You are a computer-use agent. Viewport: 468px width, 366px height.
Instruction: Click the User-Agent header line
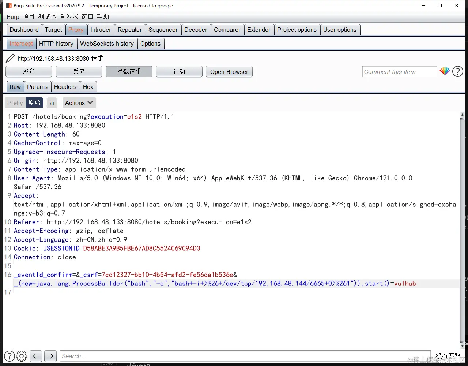click(x=213, y=182)
